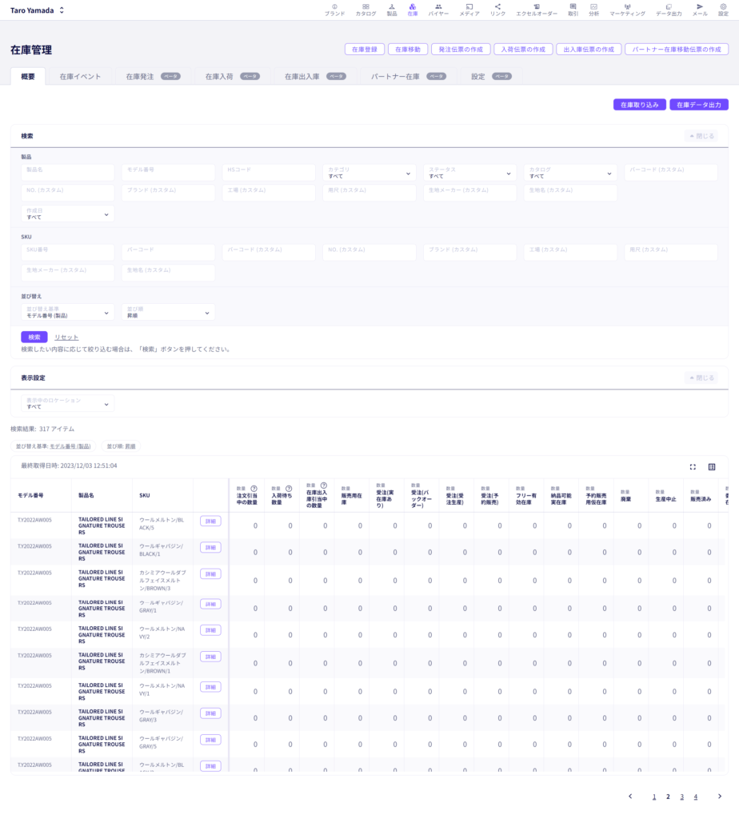Go to next page with pagination arrow
This screenshot has height=819, width=739.
pyautogui.click(x=720, y=797)
